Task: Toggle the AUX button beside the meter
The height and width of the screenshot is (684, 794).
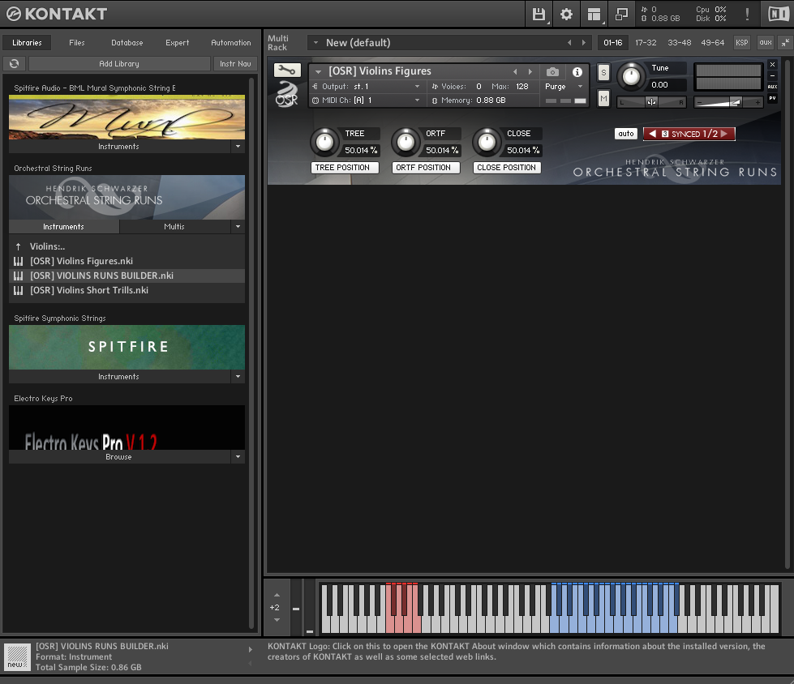Action: pos(772,87)
